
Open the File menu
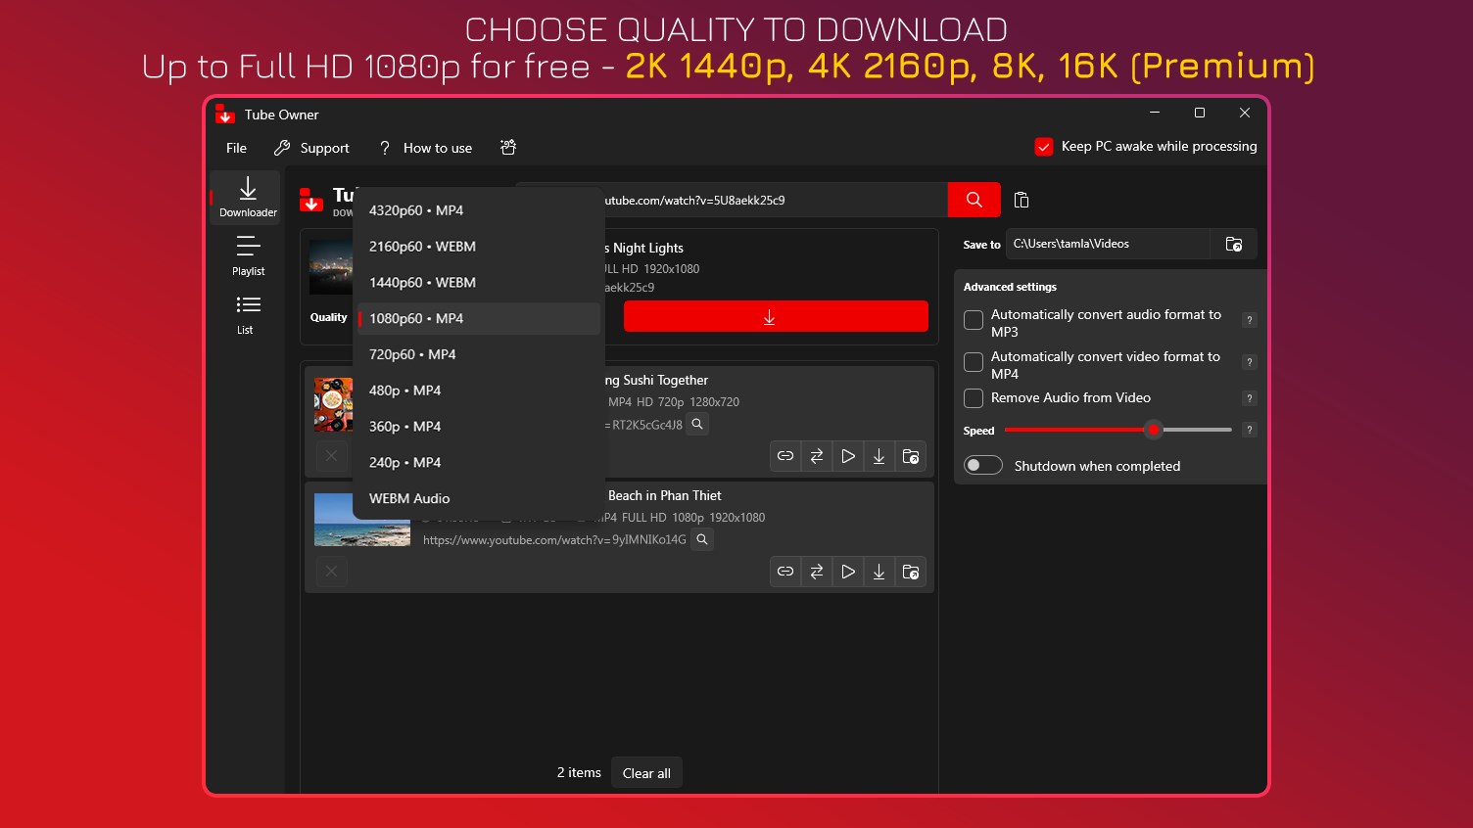[235, 148]
